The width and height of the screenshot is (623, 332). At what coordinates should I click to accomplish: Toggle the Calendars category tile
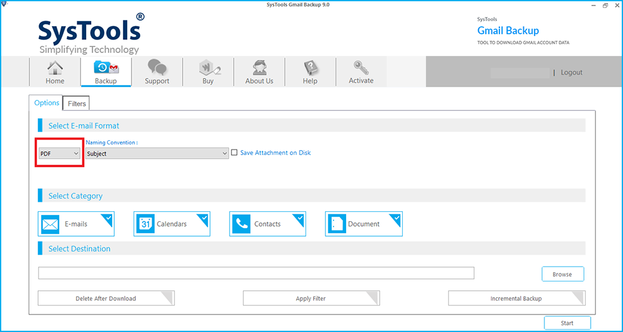(172, 224)
